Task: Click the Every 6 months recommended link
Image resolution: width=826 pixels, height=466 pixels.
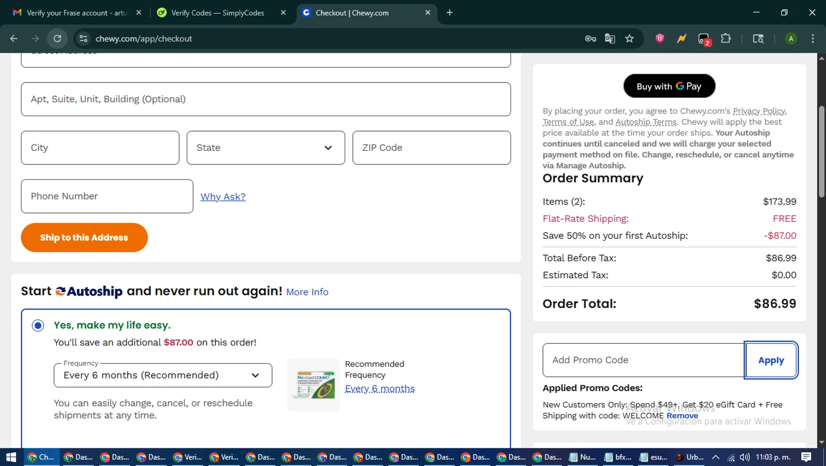Action: point(380,388)
